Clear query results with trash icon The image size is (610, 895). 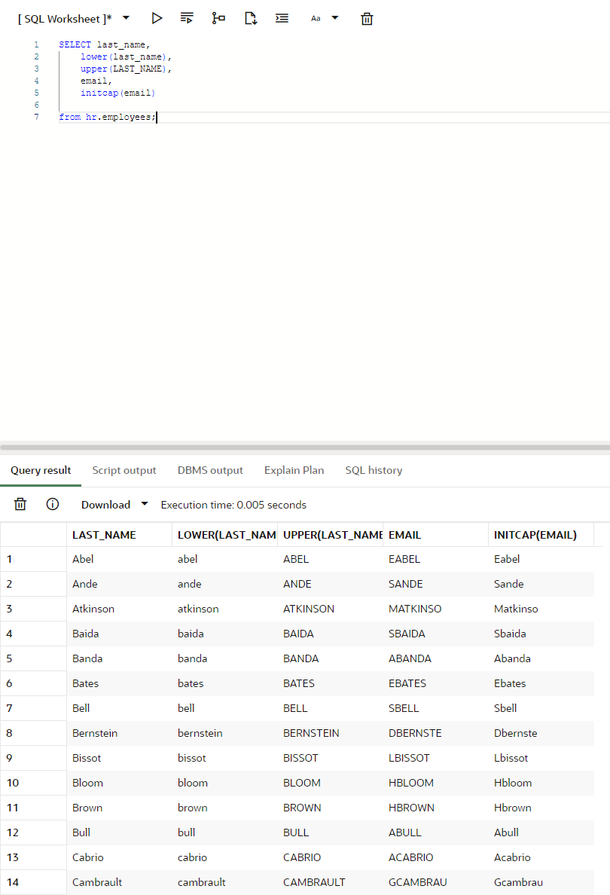pyautogui.click(x=20, y=504)
